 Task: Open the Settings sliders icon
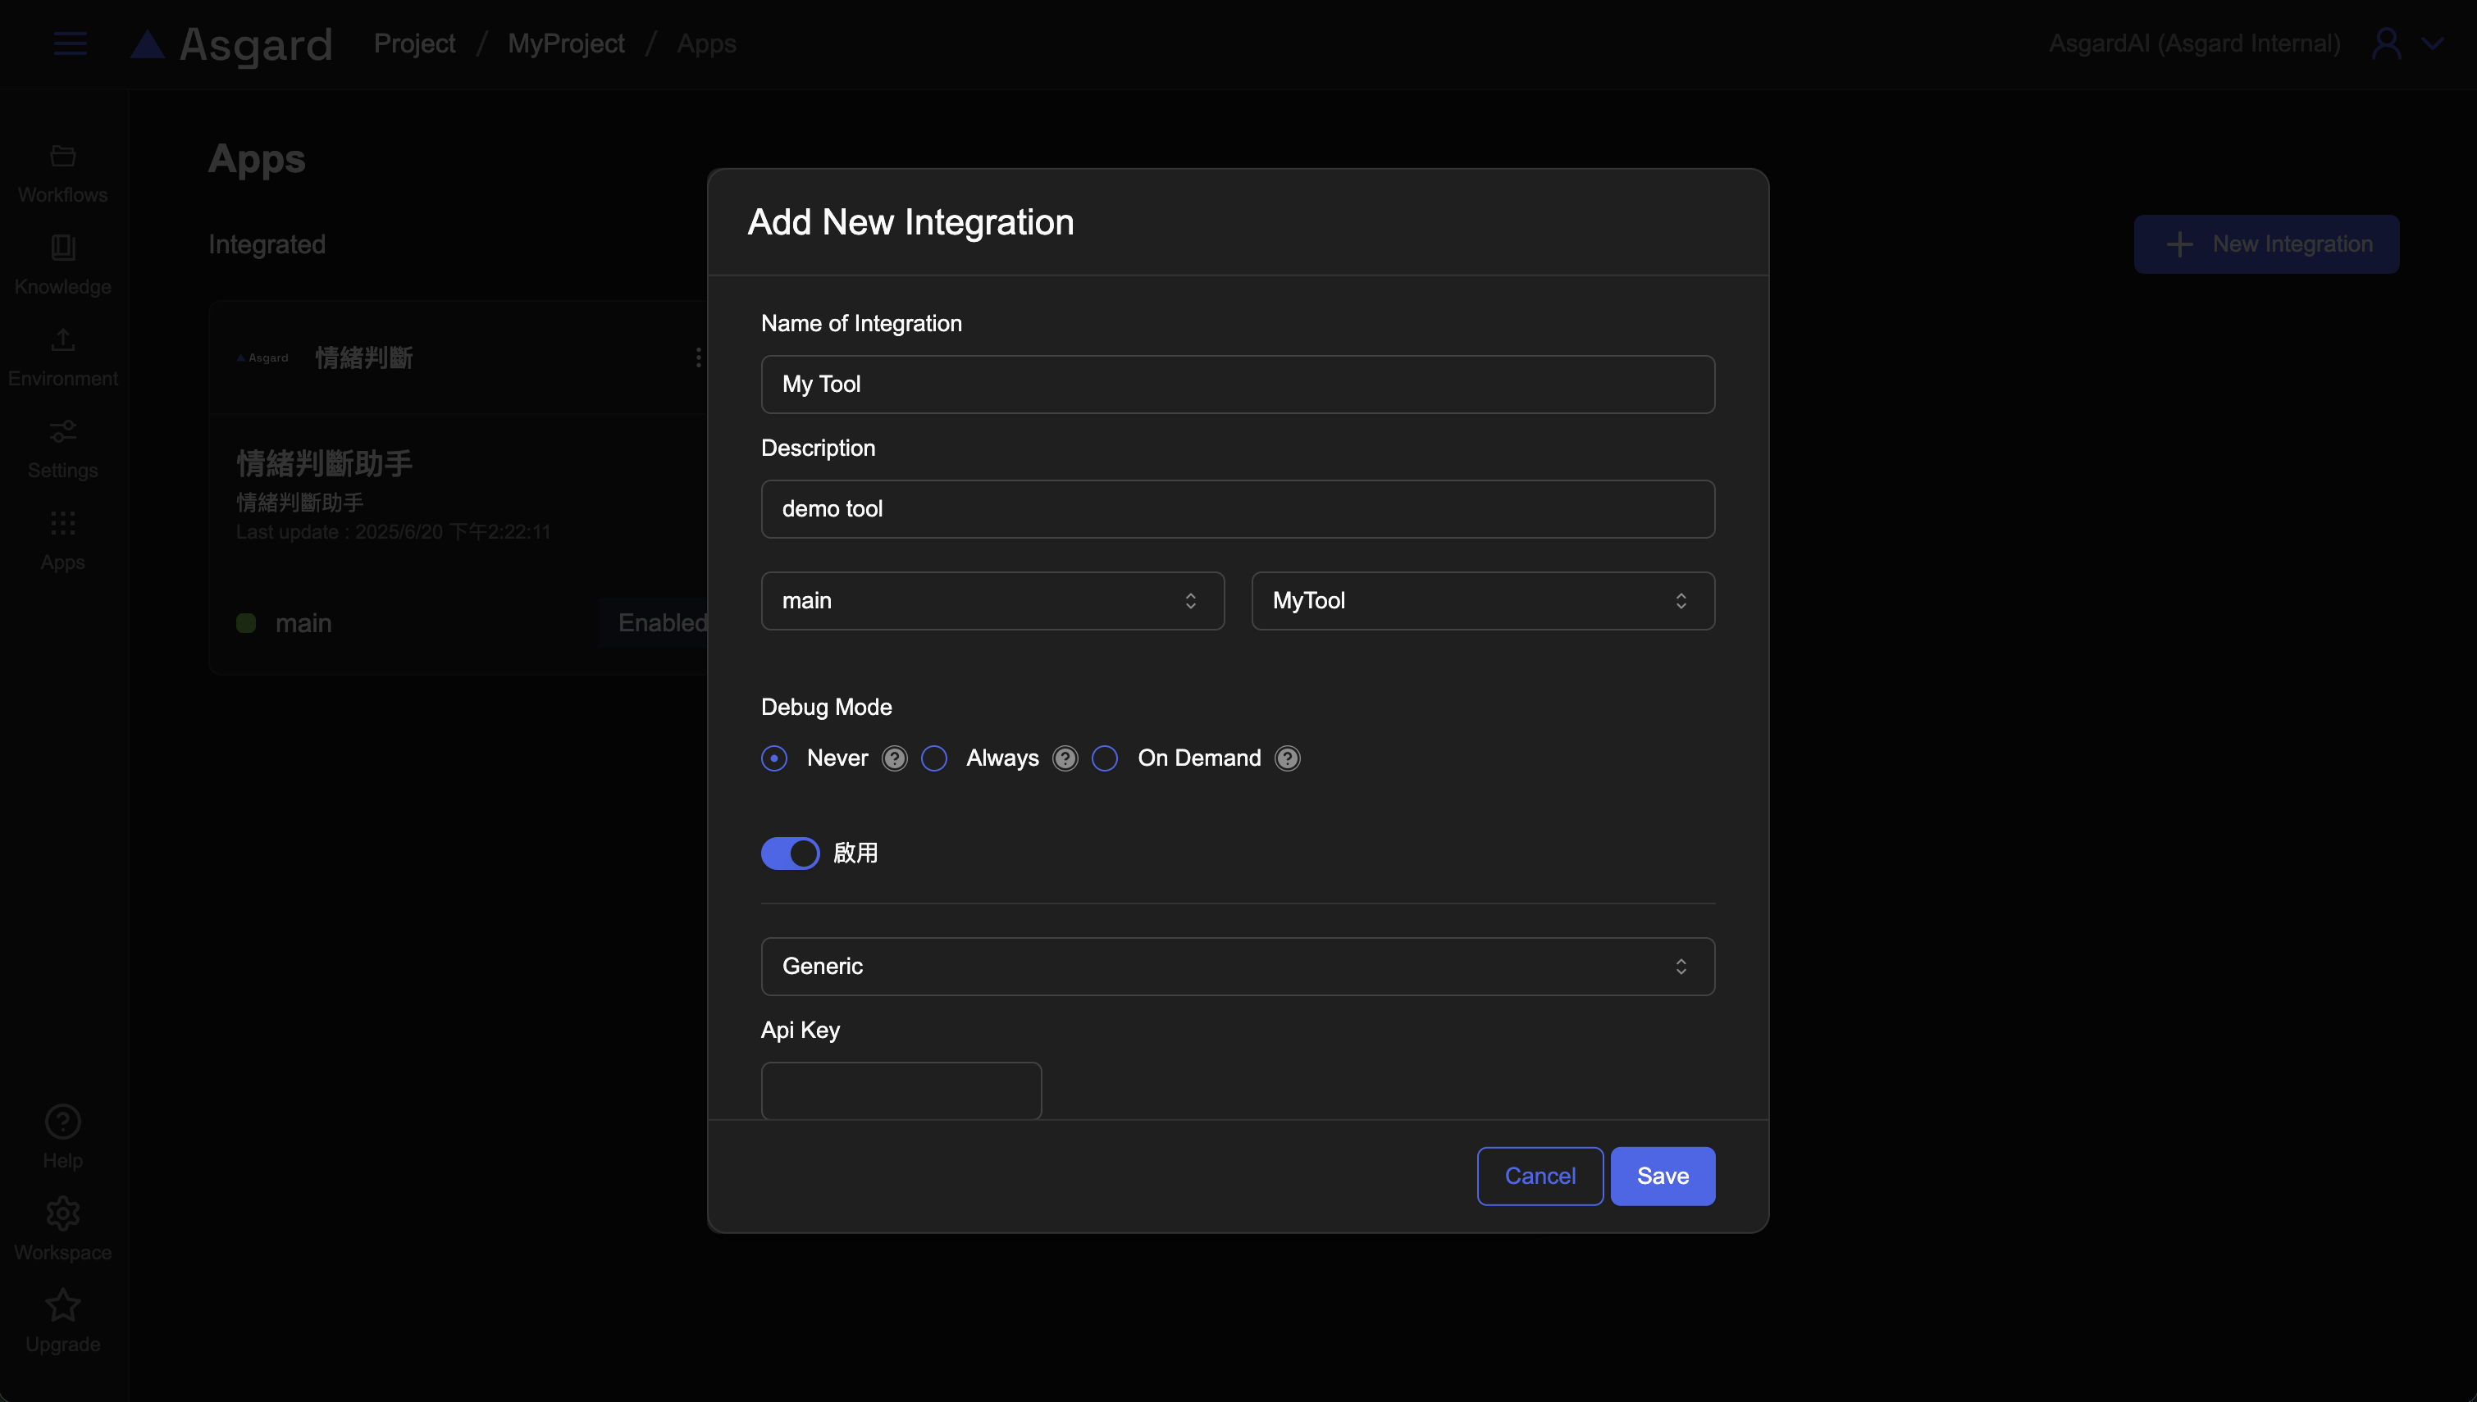(62, 431)
